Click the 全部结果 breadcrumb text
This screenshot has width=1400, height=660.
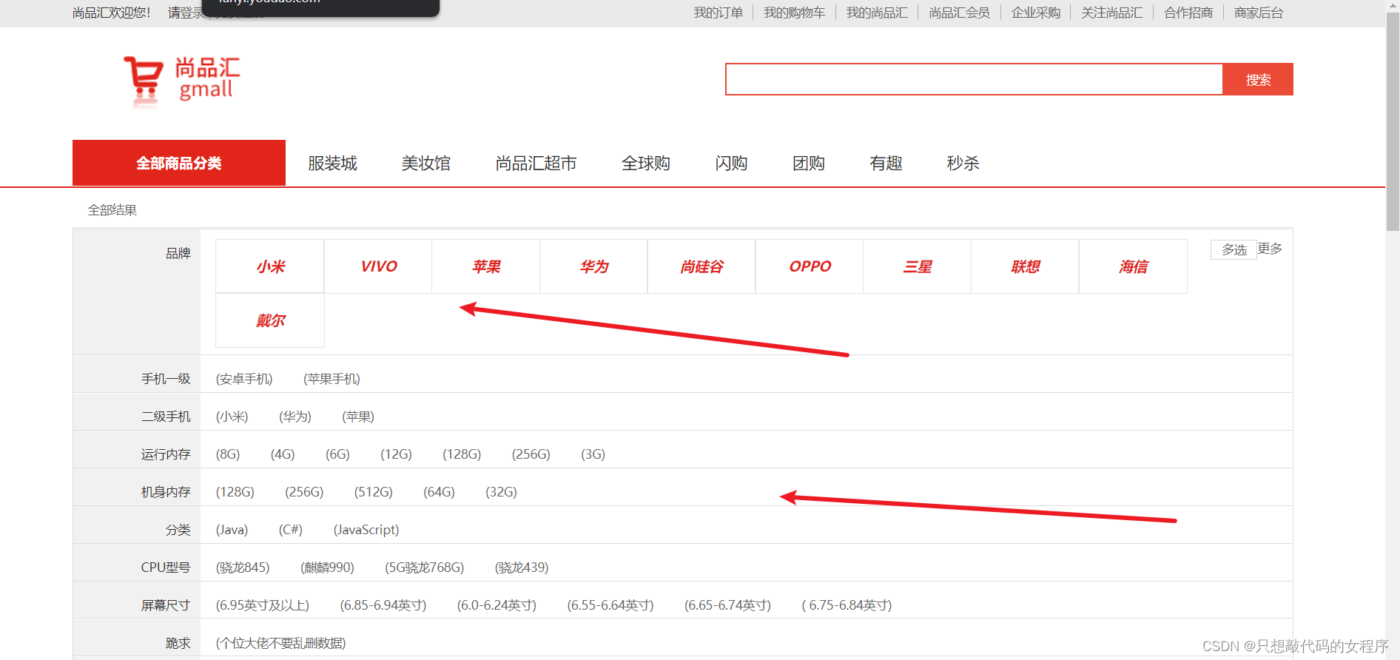point(112,210)
